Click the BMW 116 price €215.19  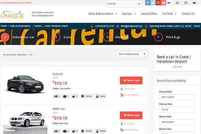pos(60,118)
